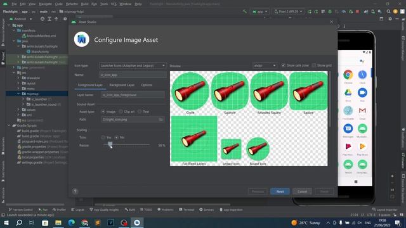Screen dimensions: 406x228
Task: Open the Refactor menu
Action: (72, 4)
